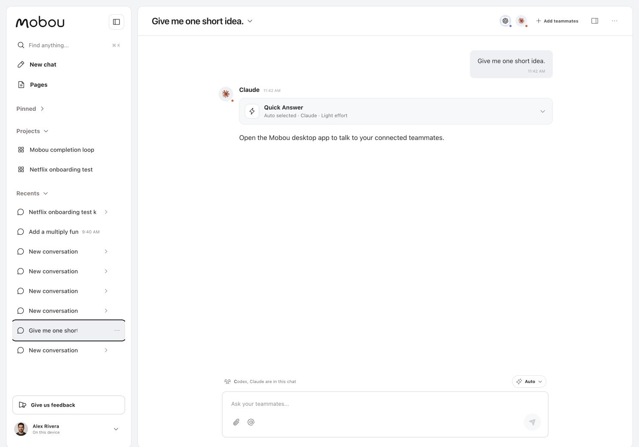Click Alex Rivera's profile photo
This screenshot has height=447, width=639.
point(21,429)
